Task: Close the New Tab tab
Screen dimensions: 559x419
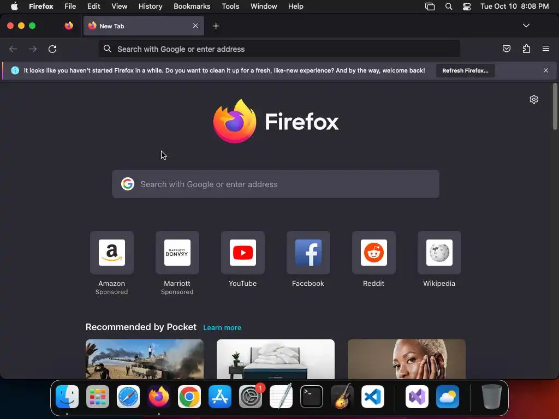Action: 195,26
